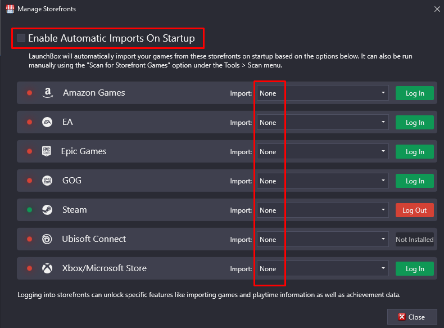Click the Steam storefront name

75,210
